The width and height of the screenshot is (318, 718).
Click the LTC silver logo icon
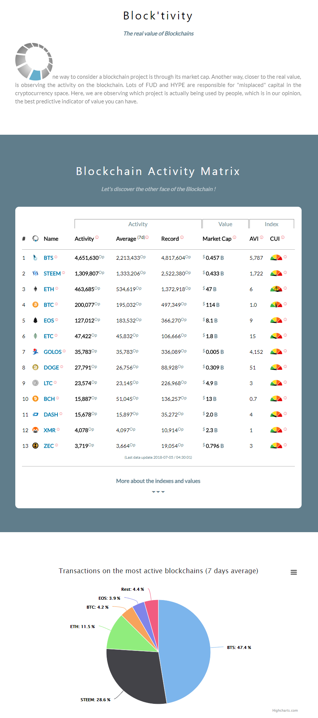pos(35,383)
